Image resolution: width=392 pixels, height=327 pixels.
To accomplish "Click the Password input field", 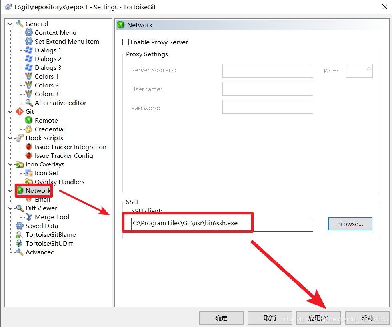I will click(x=268, y=107).
